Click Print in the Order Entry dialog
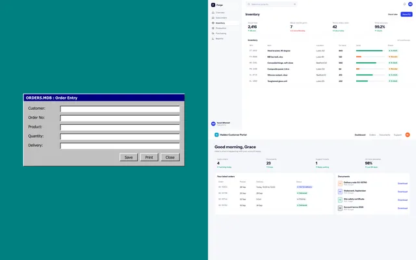Screen dimensions: 416x260 point(149,157)
